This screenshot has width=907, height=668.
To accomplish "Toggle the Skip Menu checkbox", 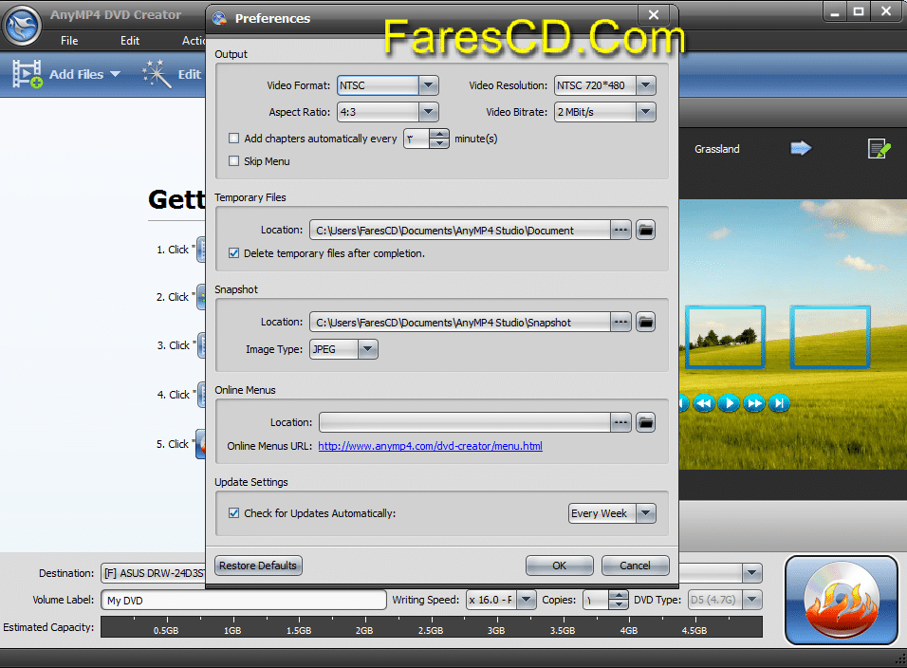I will [233, 160].
